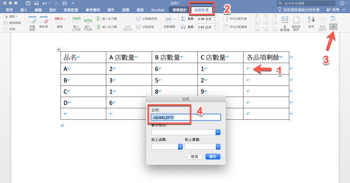
Task: Click the Share (共用) button
Action: tap(333, 10)
